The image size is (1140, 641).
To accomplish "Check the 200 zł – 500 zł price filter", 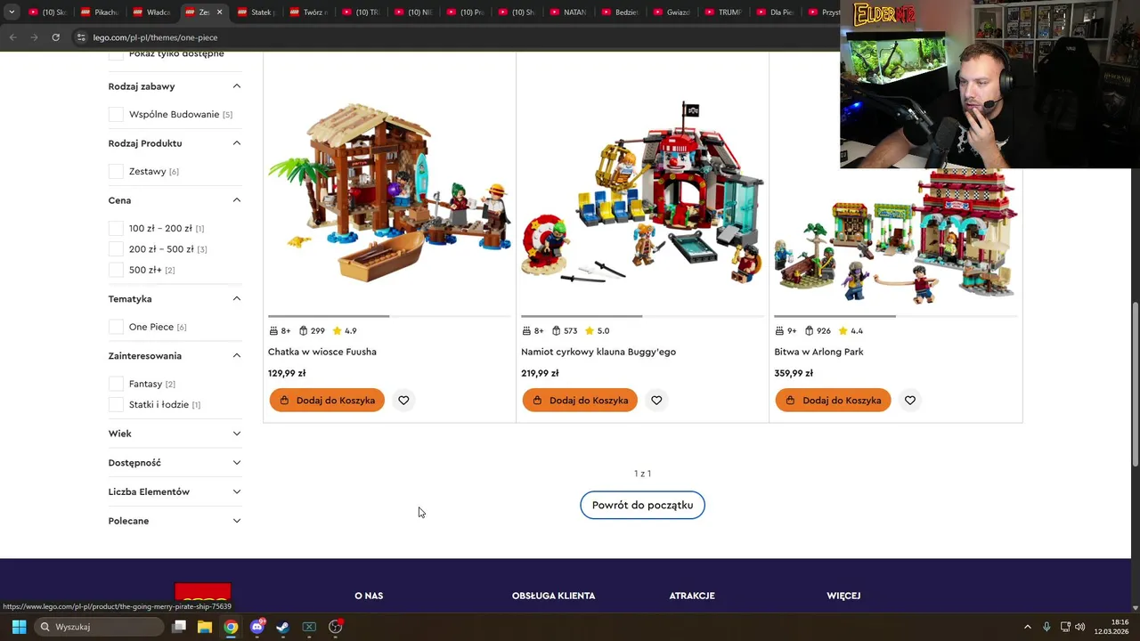I will click(116, 249).
